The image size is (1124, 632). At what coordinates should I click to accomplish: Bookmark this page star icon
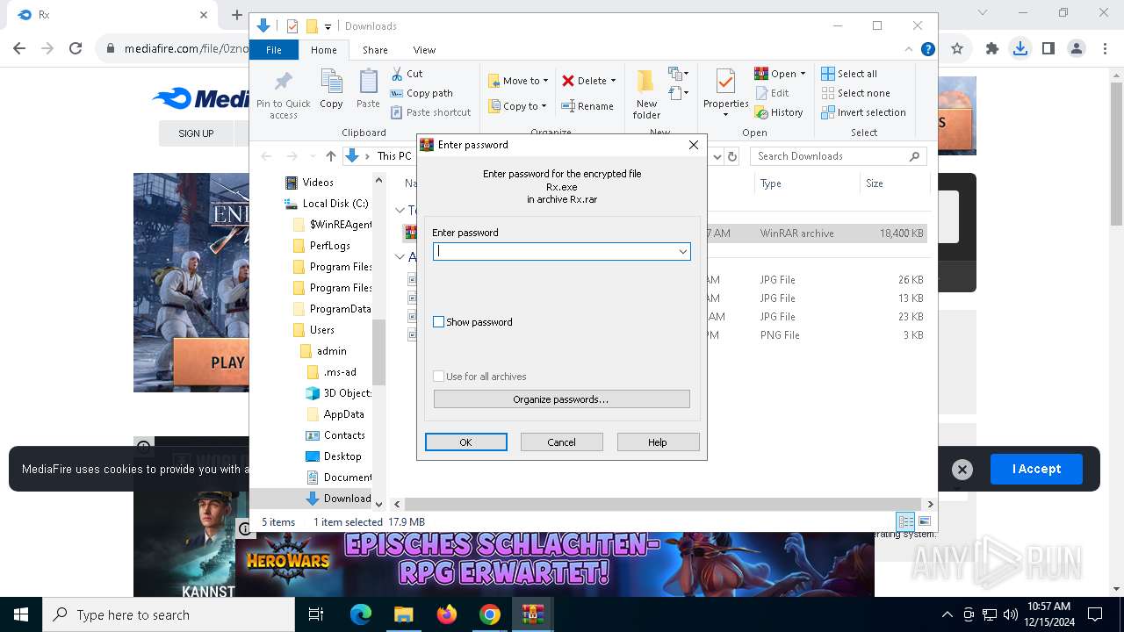pyautogui.click(x=957, y=49)
